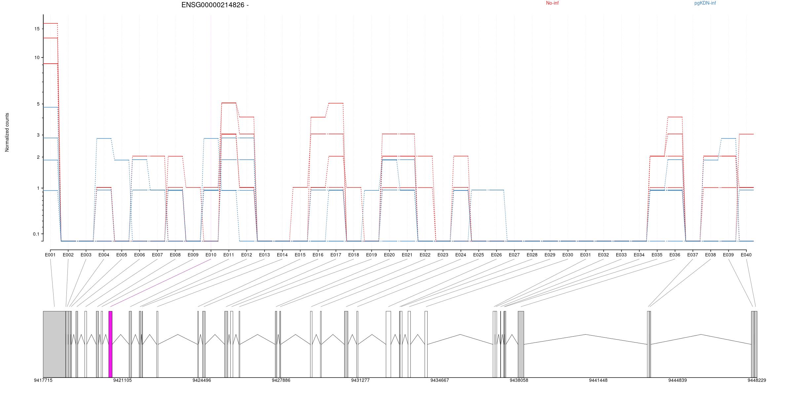This screenshot has height=396, width=793.
Task: Click exon label E030
Action: 568,255
